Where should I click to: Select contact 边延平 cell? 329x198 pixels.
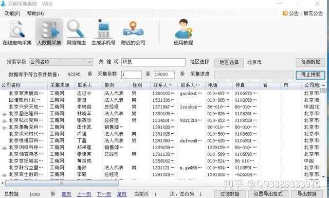point(84,93)
